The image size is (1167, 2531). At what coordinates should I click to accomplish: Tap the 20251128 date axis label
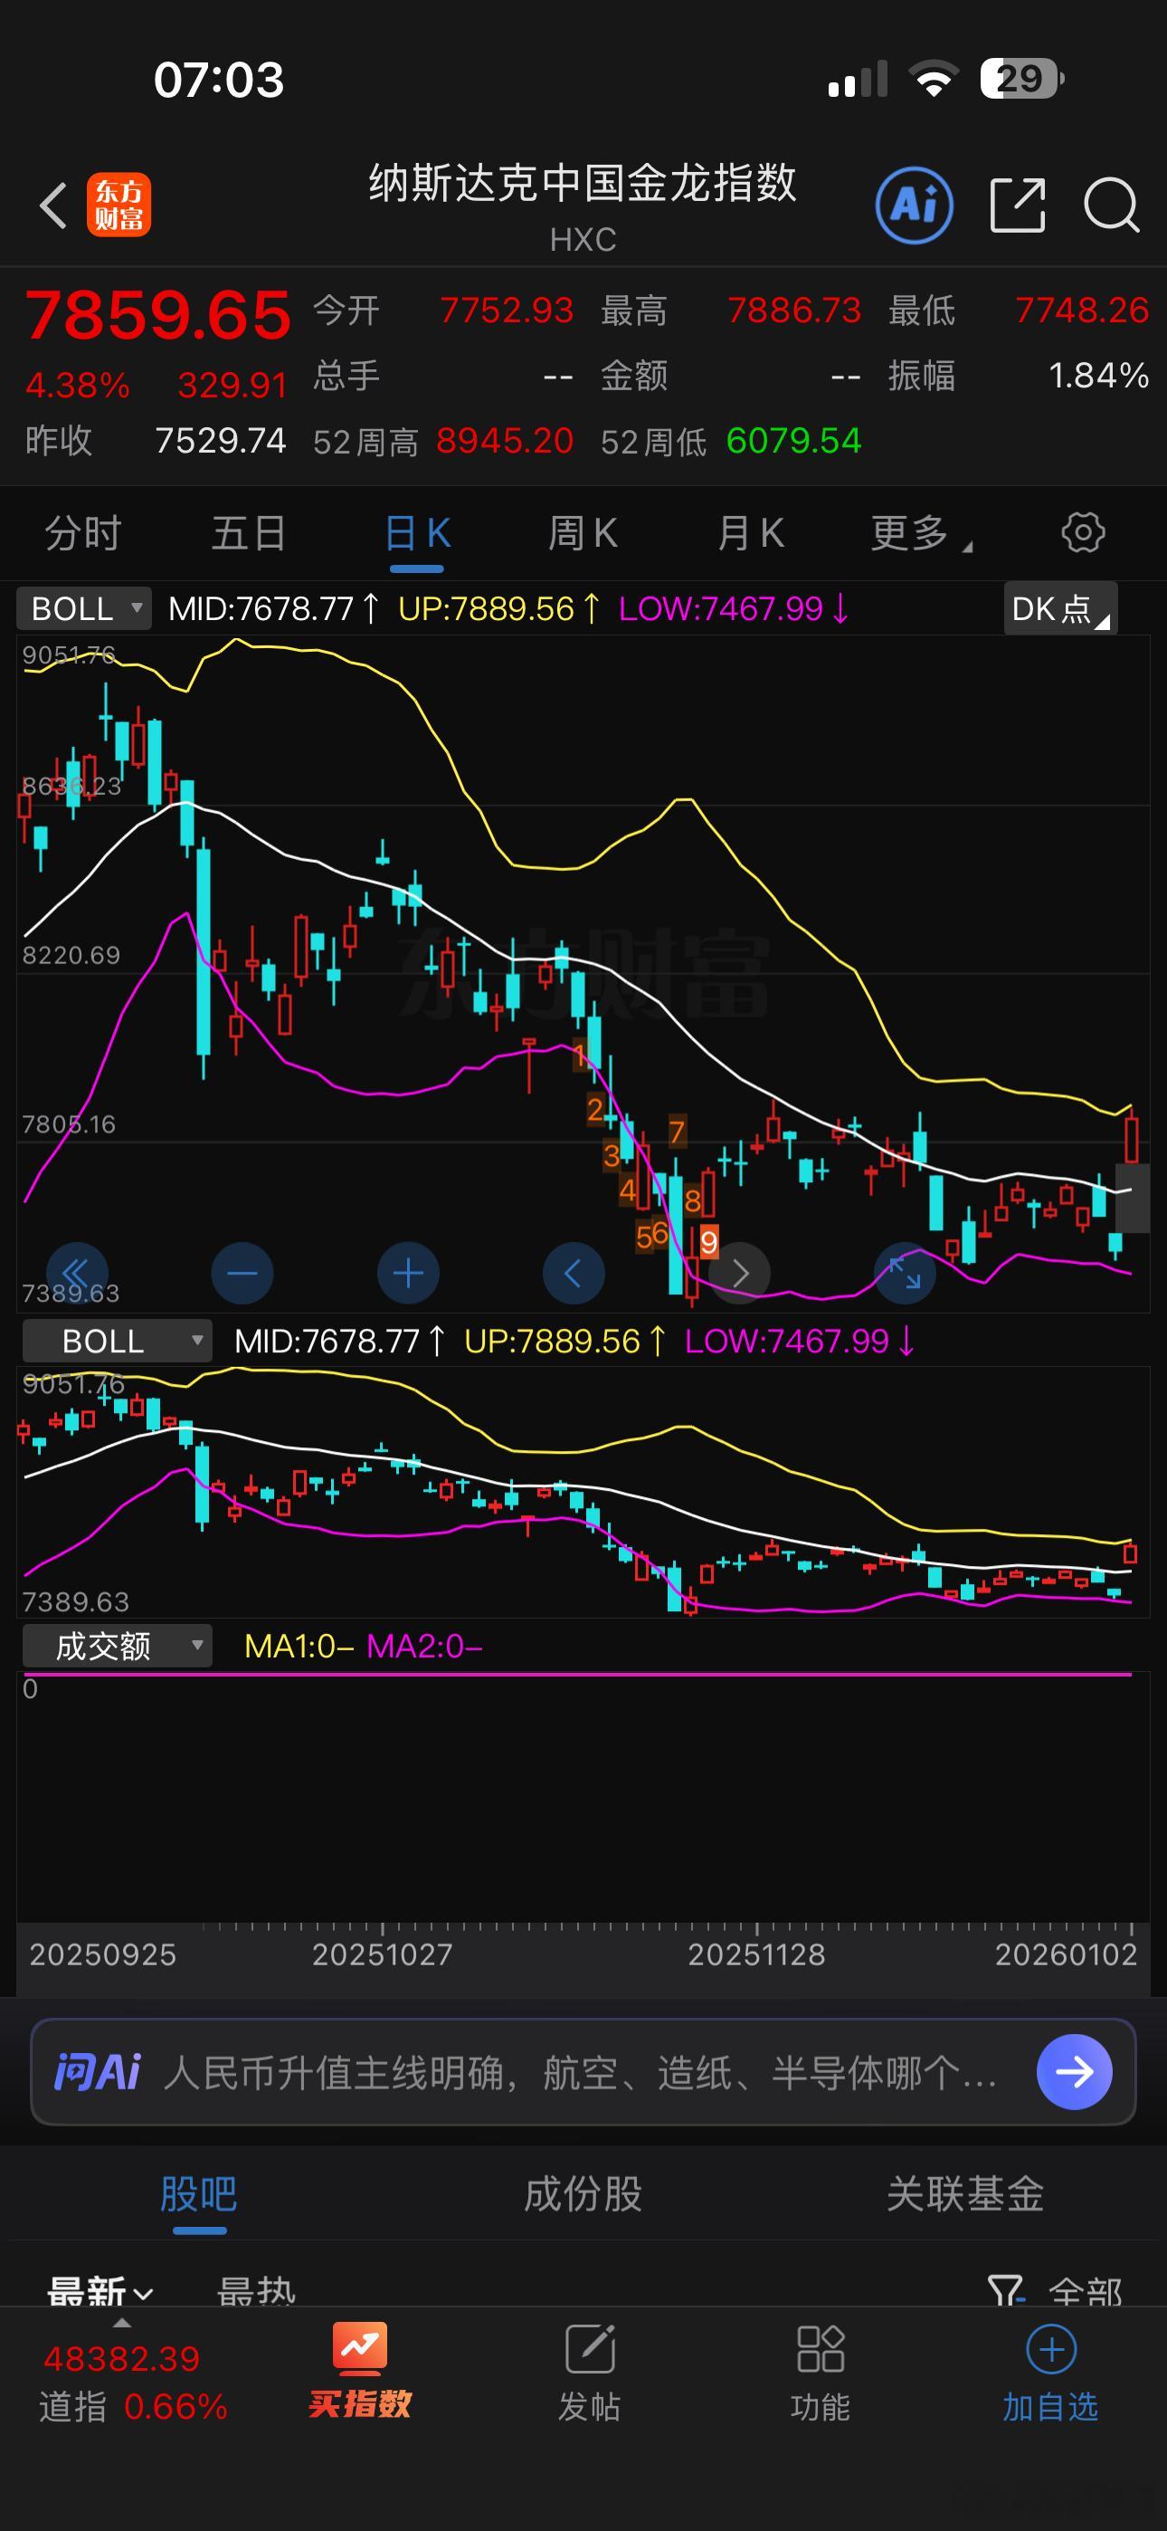756,1955
